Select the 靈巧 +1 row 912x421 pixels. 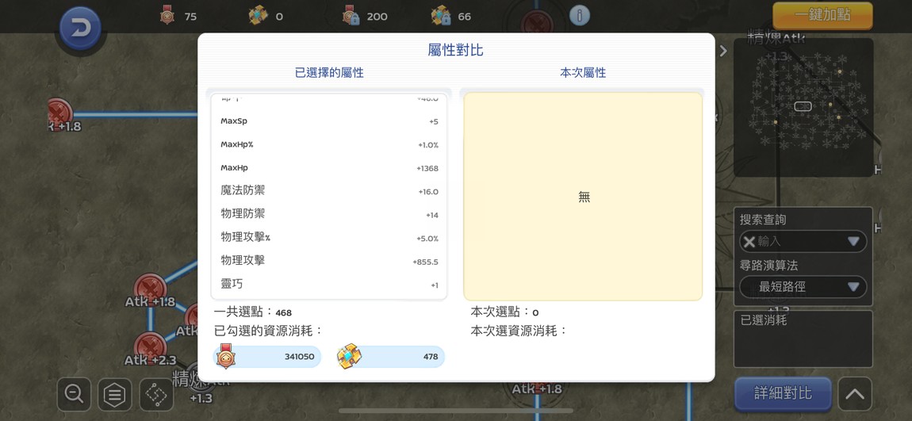tap(329, 285)
